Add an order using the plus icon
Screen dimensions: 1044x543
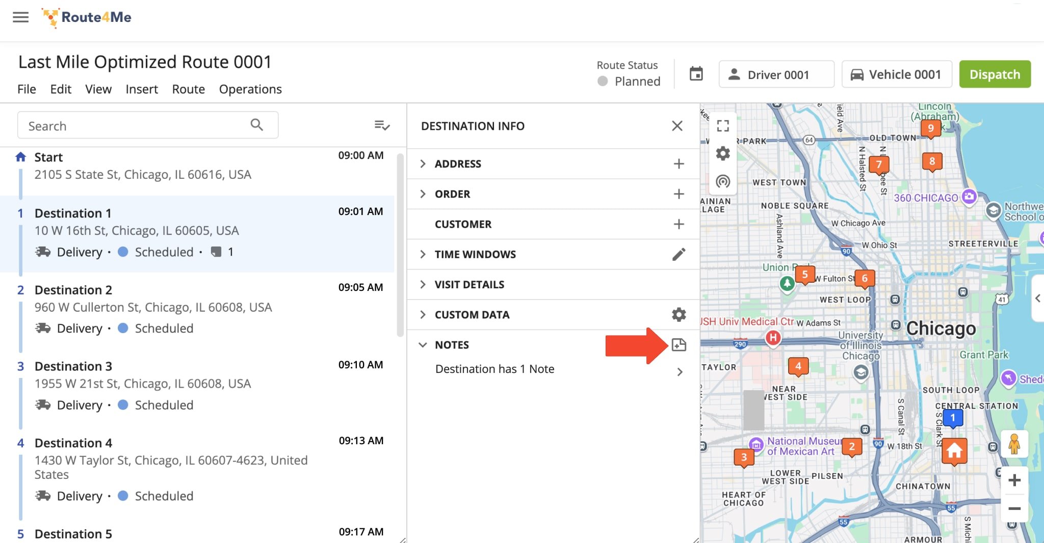pos(678,194)
